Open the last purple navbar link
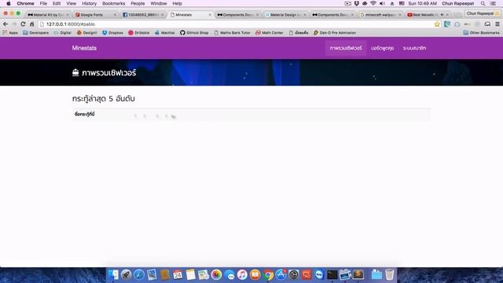 pyautogui.click(x=414, y=48)
